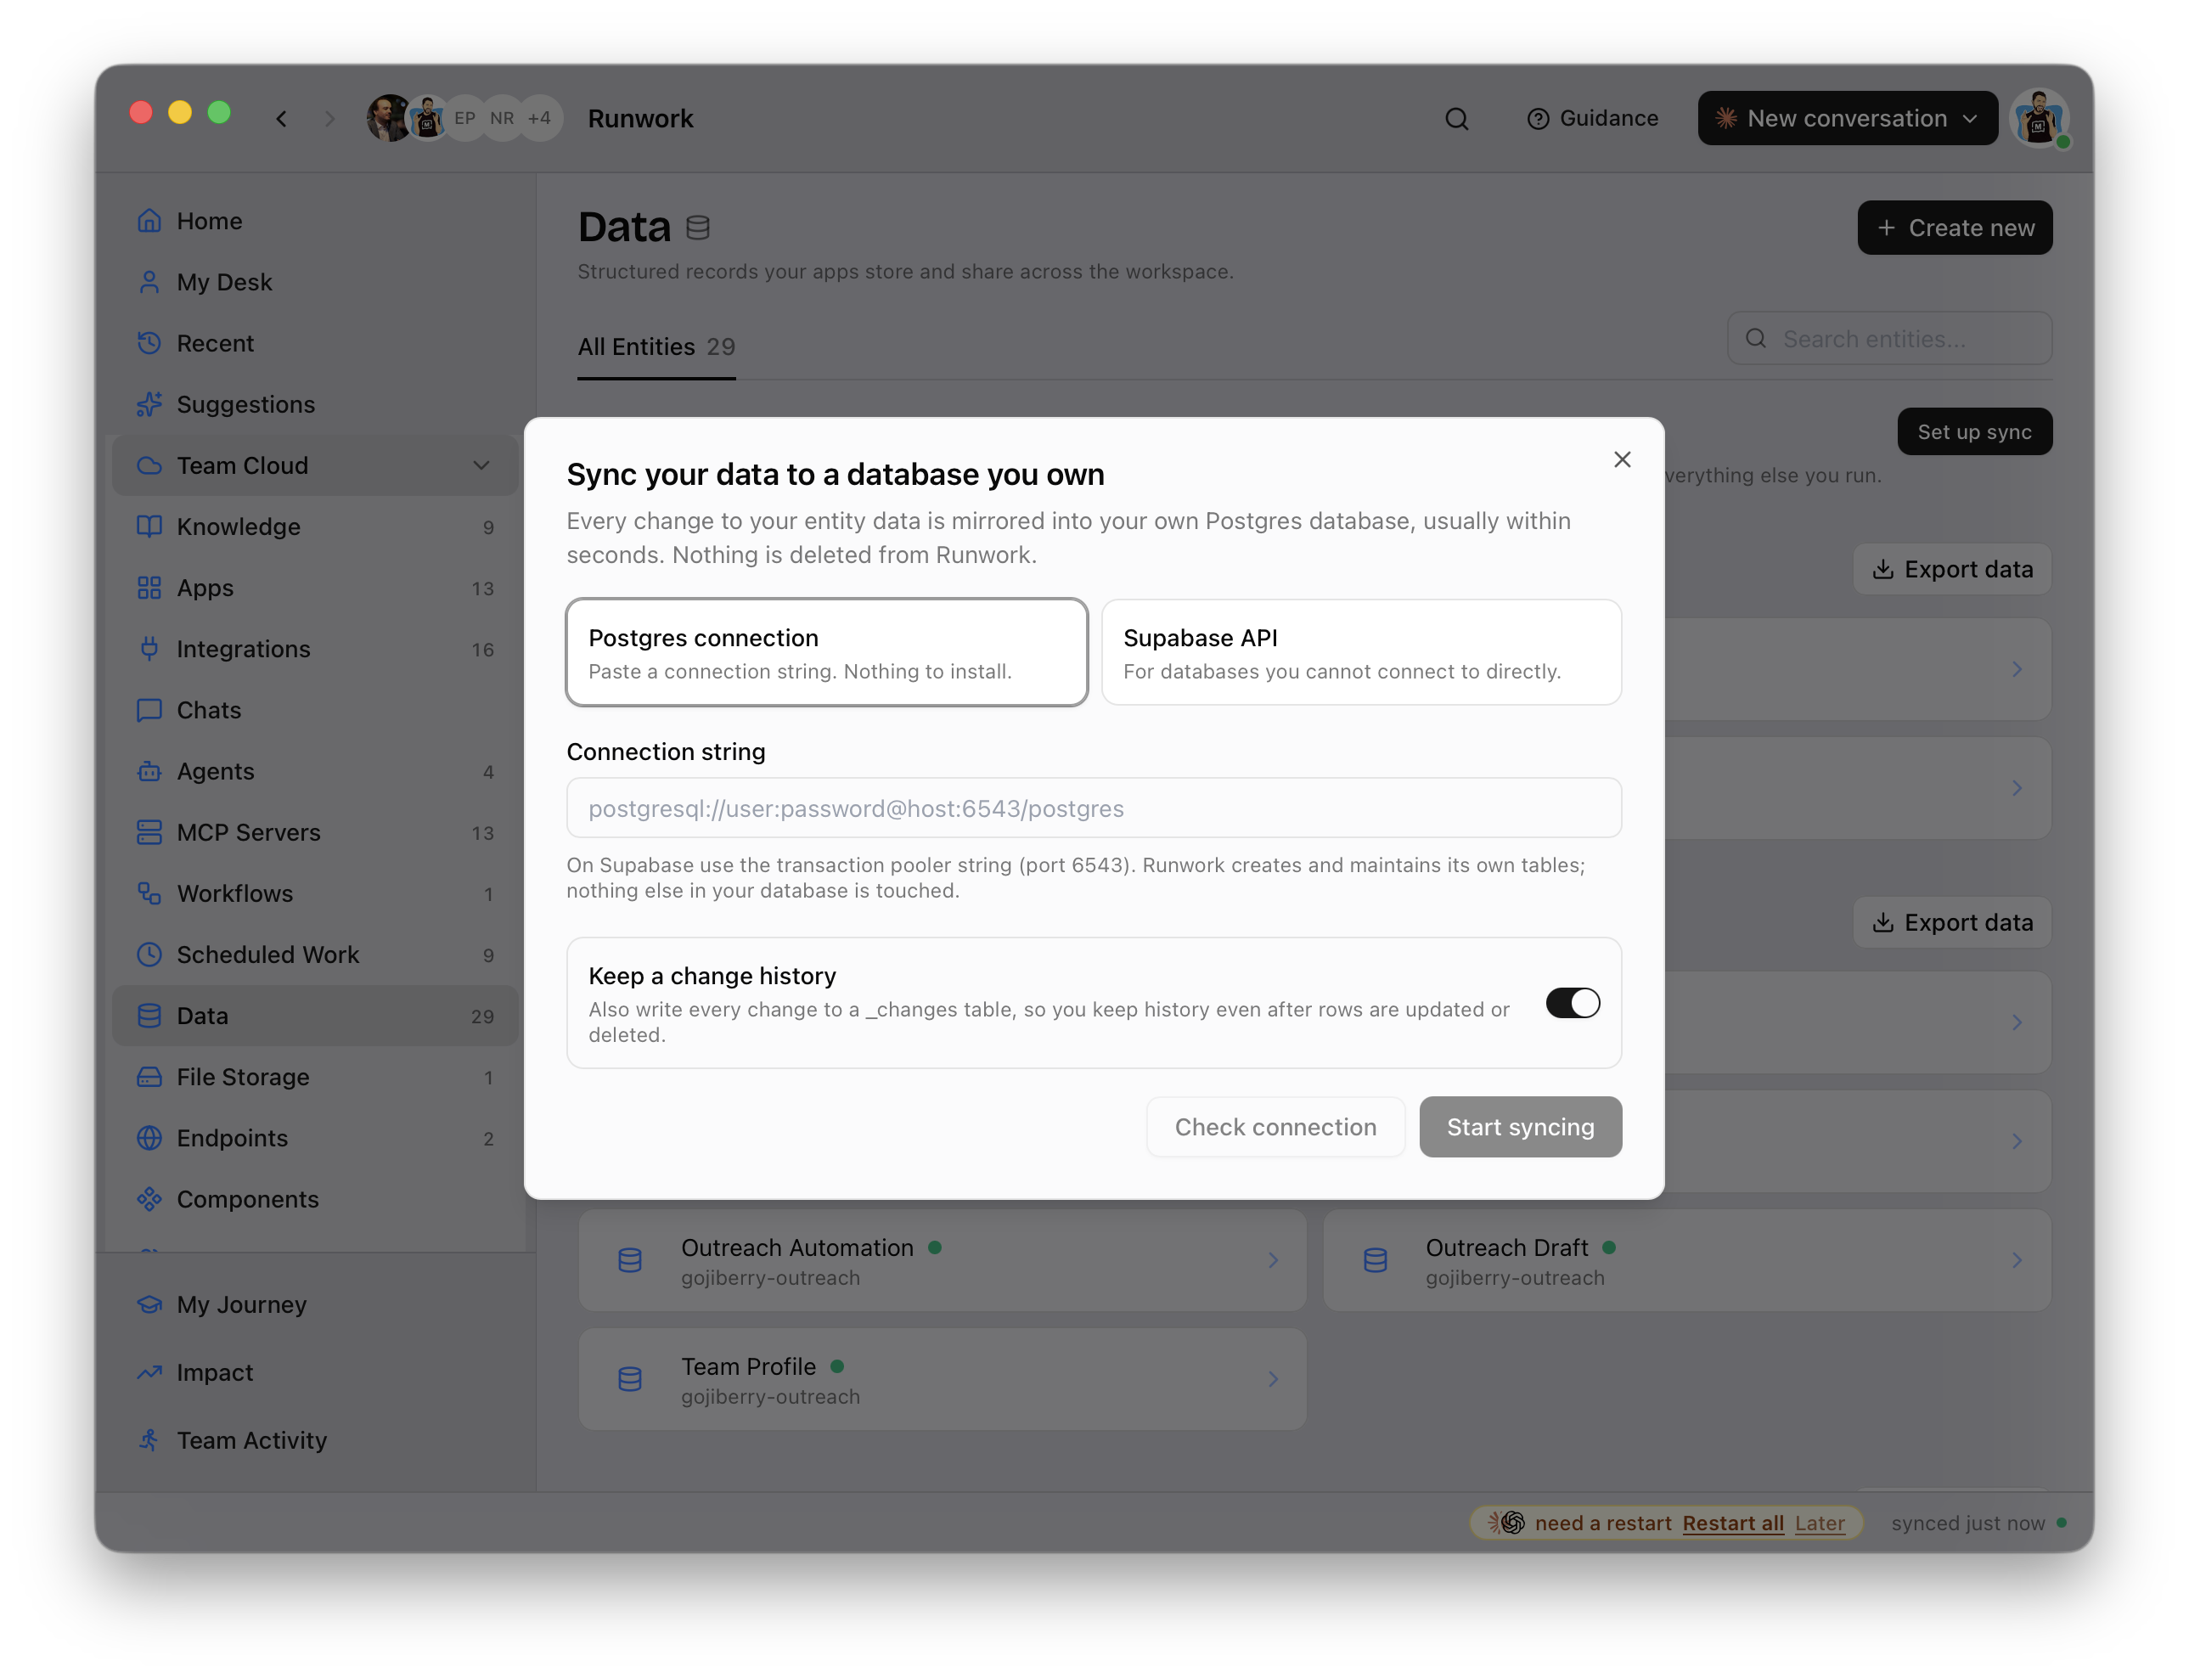Expand the Outreach Draft entity chevron
The width and height of the screenshot is (2189, 1678).
pos(2017,1260)
